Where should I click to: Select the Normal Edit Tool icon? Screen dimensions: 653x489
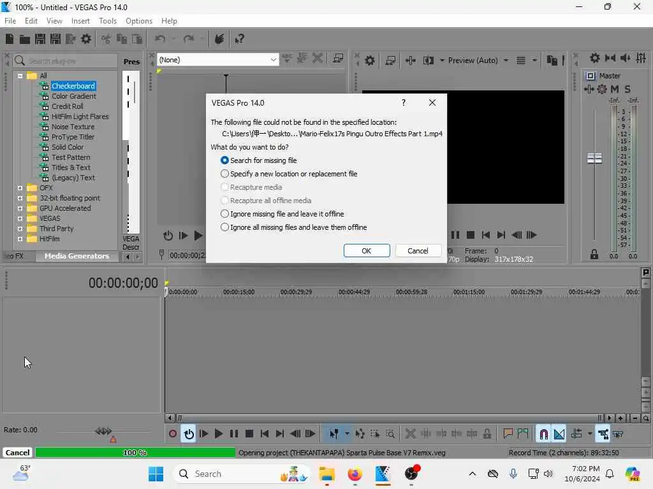coord(334,434)
